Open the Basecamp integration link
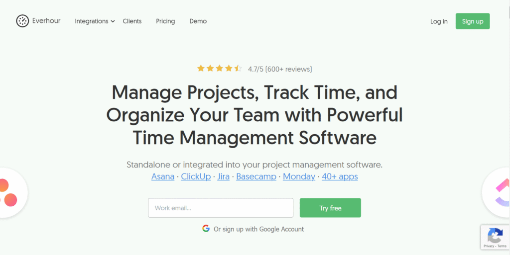The image size is (510, 255). pos(256,177)
